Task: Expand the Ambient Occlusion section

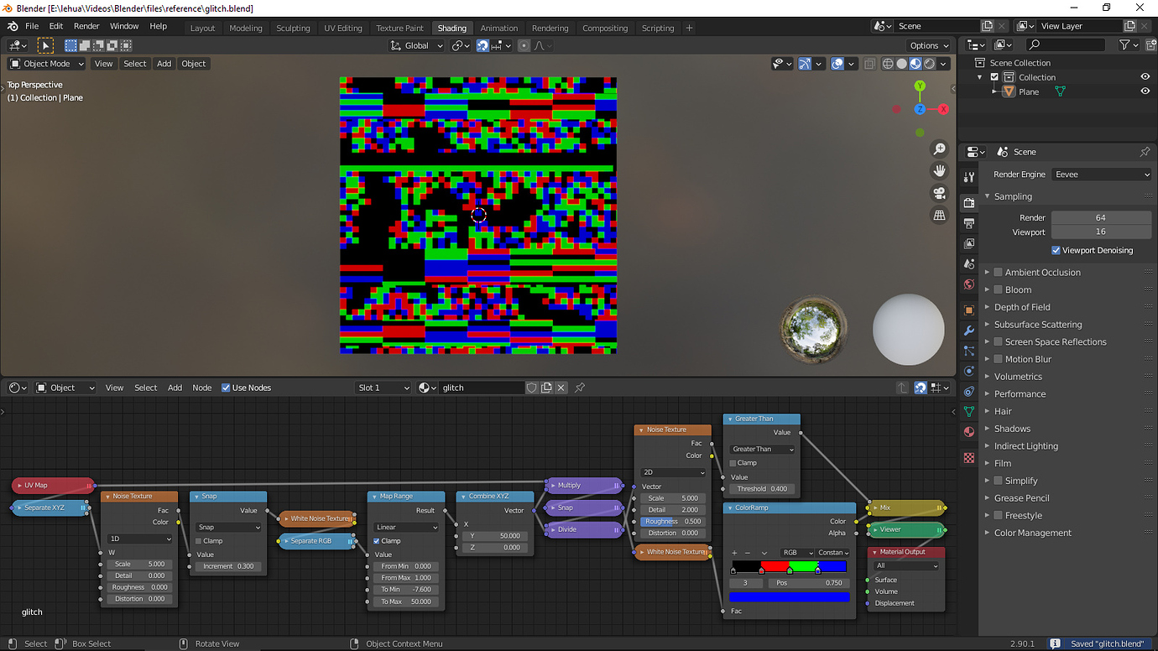Action: pyautogui.click(x=988, y=271)
